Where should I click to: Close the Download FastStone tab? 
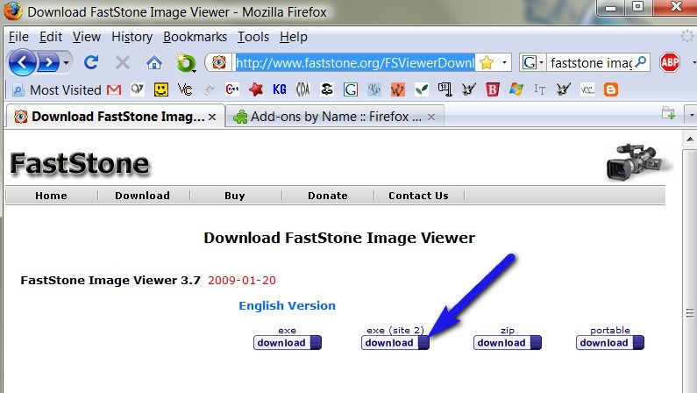point(212,117)
